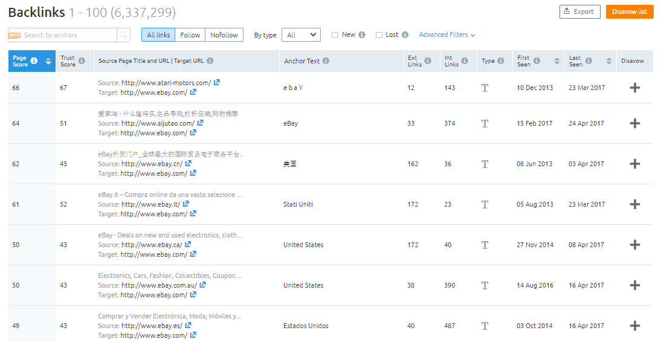Add ebay.com.au row to disavow list

(635, 285)
